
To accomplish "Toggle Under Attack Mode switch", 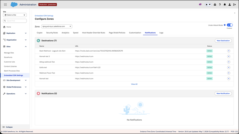I will [230, 25].
